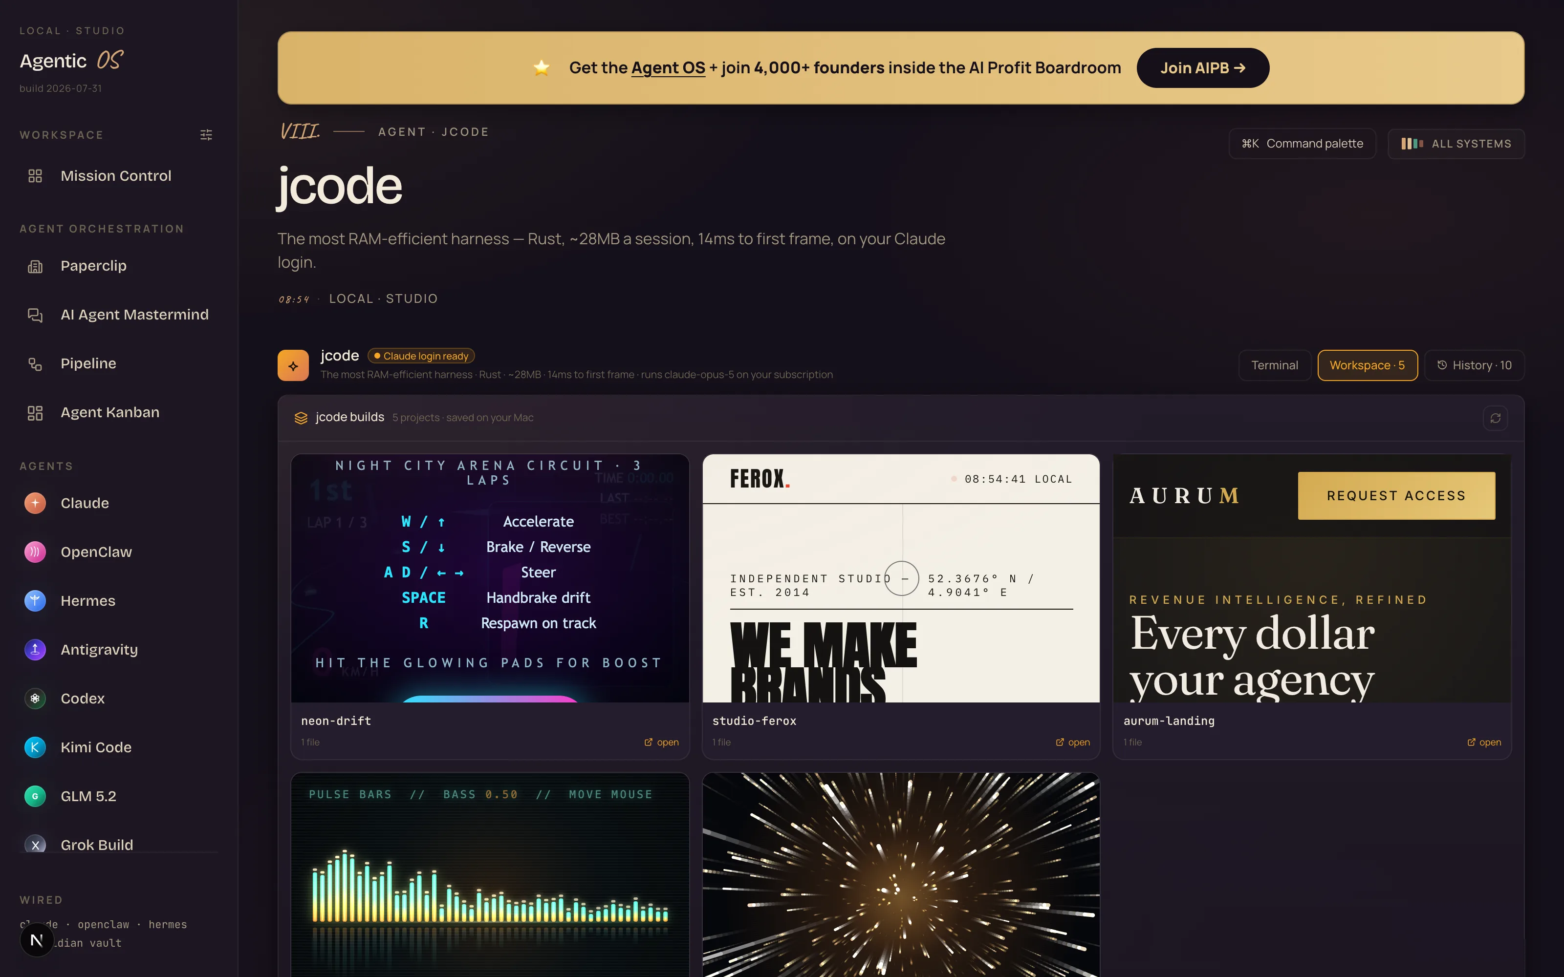Viewport: 1564px width, 977px height.
Task: Select the GLM 5.2 label
Action: pos(88,796)
